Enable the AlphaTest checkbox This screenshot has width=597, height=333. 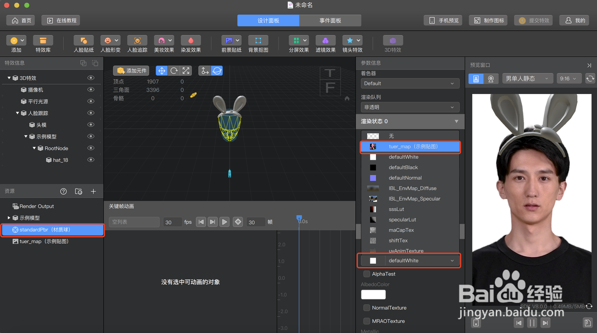coord(367,274)
